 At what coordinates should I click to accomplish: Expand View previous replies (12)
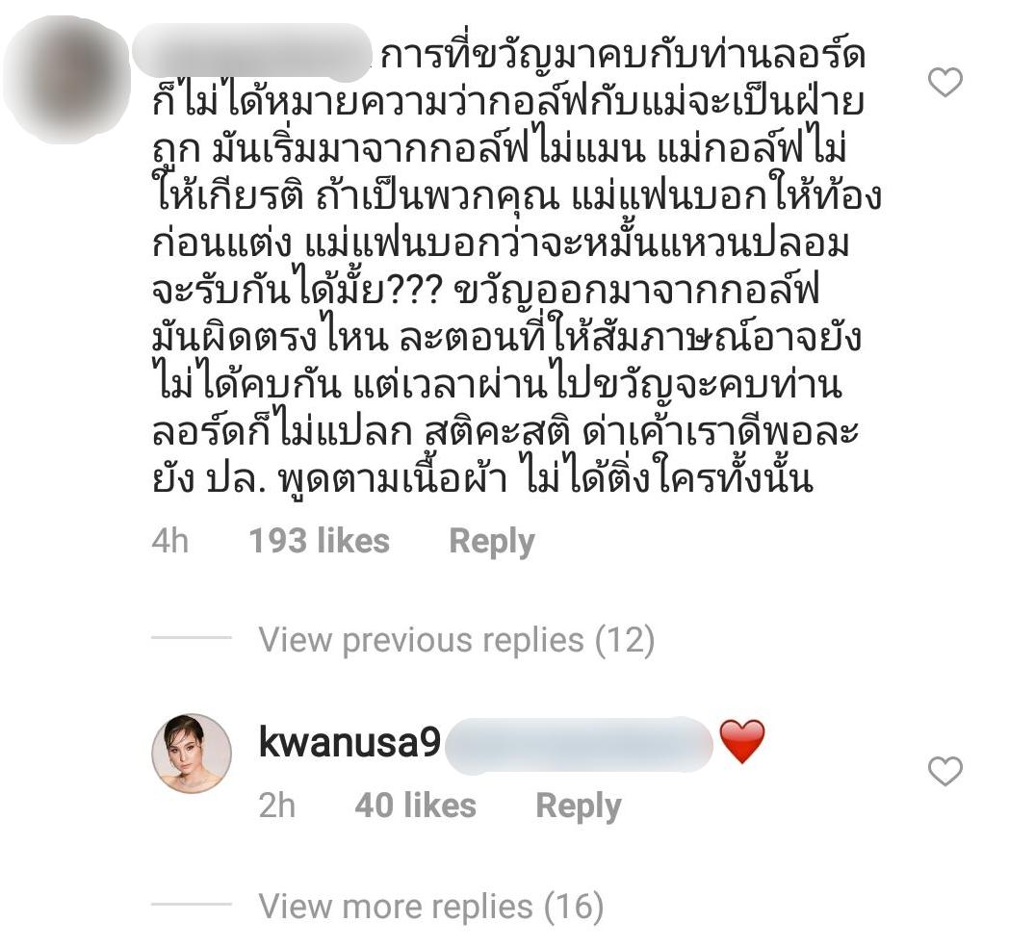point(456,639)
